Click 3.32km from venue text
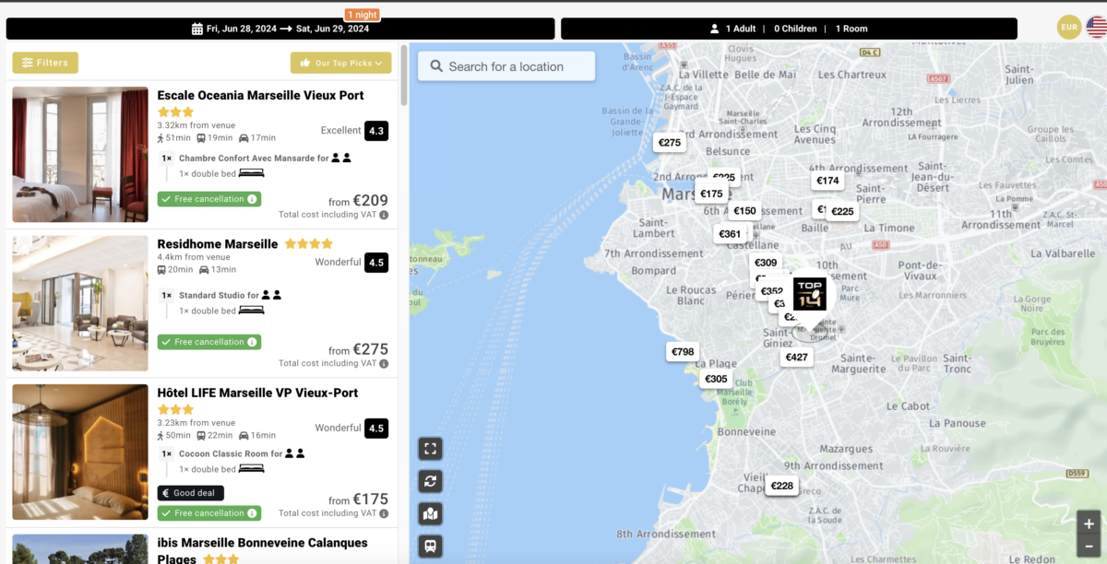1107x564 pixels. [196, 125]
